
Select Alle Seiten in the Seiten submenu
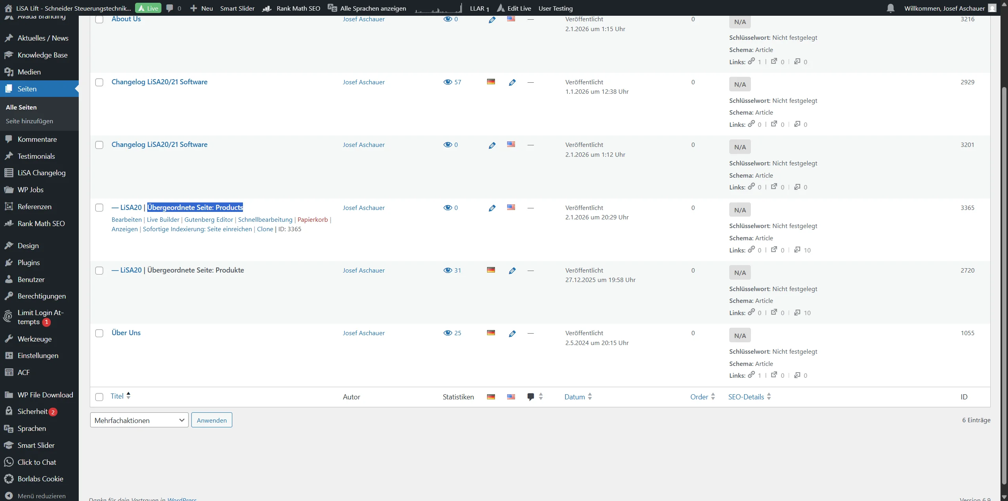[x=22, y=107]
